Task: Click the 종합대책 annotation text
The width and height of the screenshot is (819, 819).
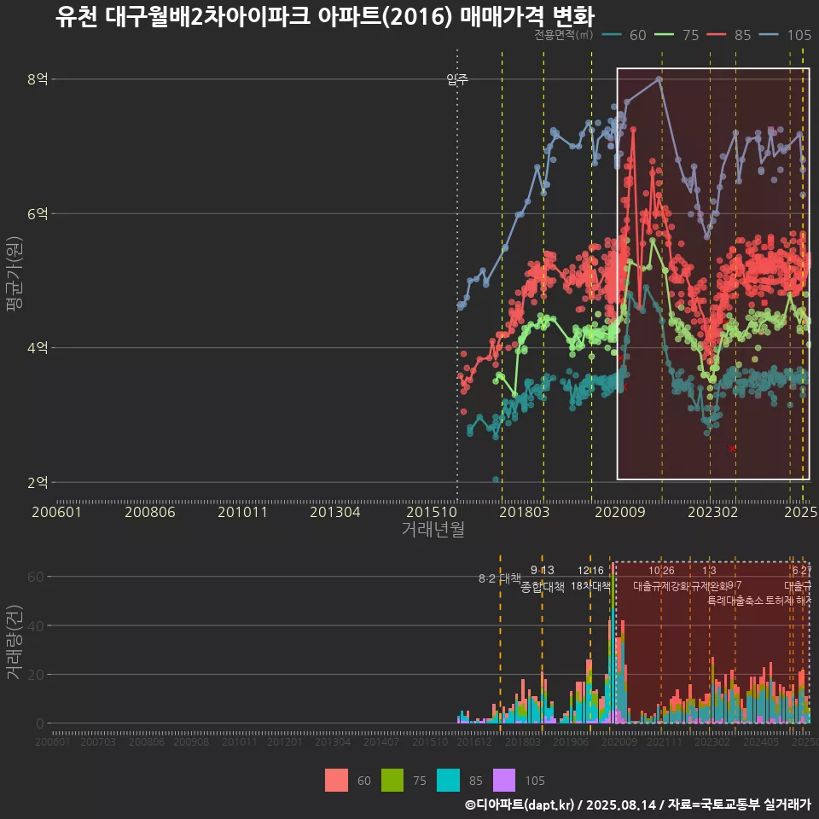Action: (543, 587)
